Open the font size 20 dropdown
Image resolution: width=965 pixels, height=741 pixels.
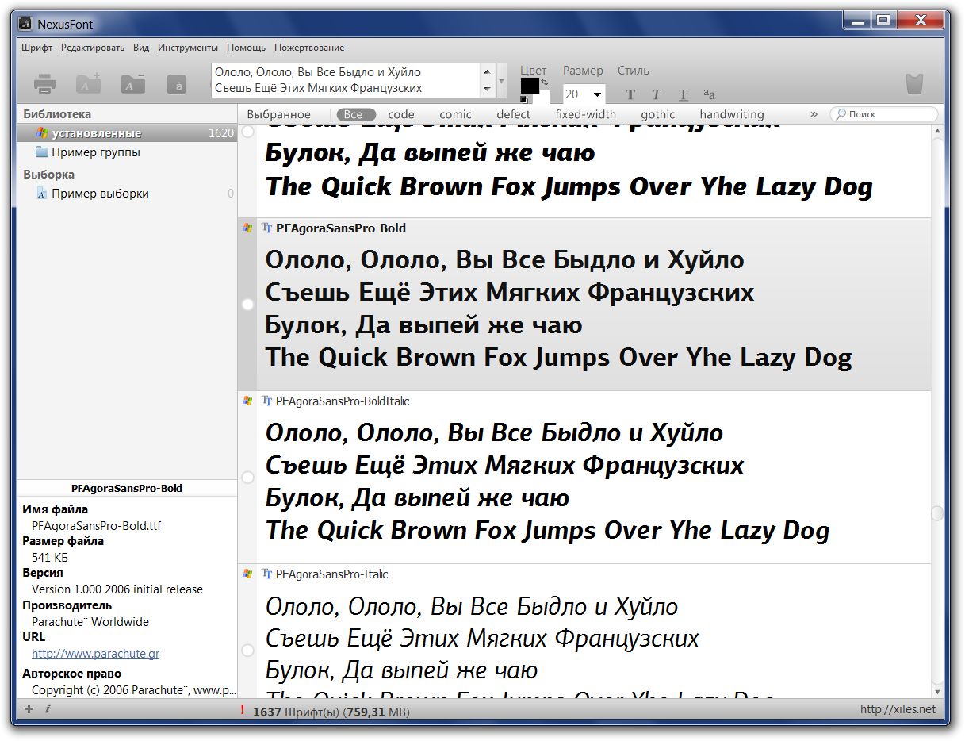[x=597, y=94]
